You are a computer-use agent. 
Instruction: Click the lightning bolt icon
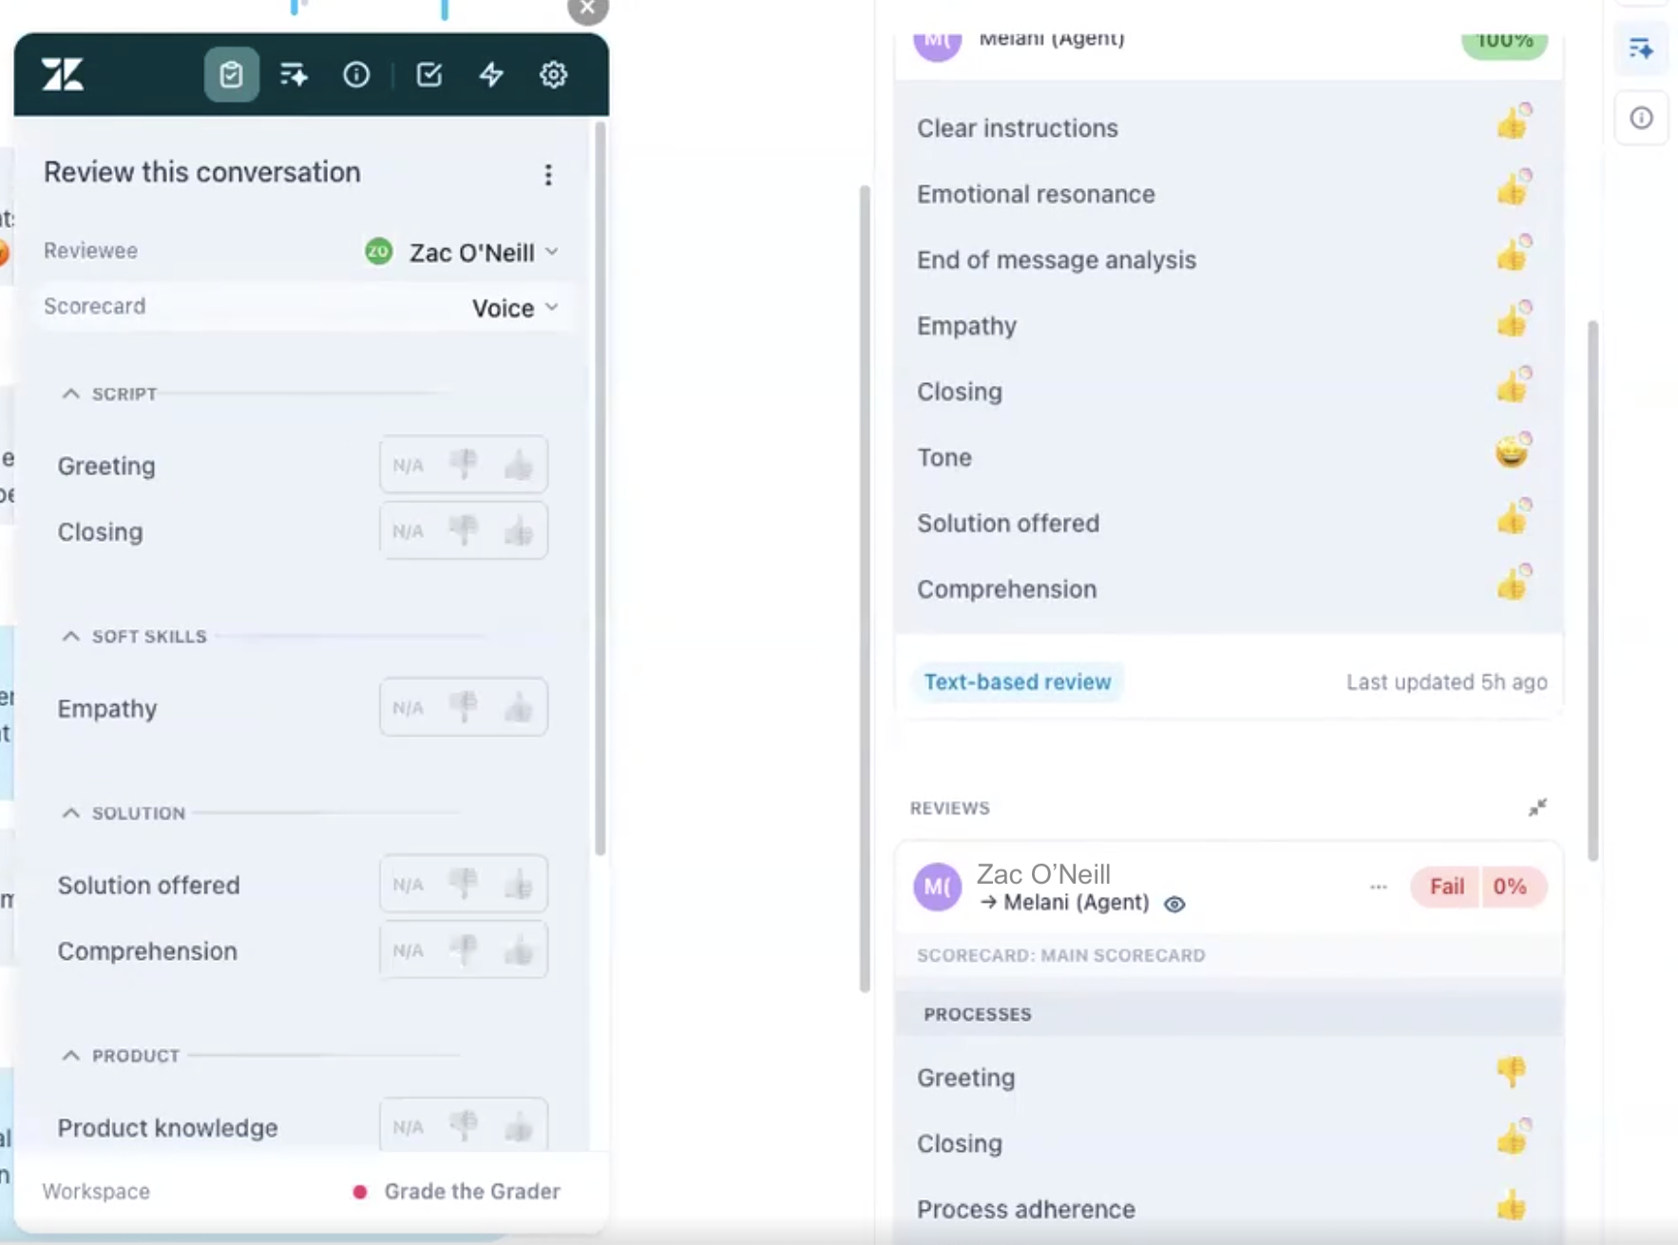[x=491, y=74]
